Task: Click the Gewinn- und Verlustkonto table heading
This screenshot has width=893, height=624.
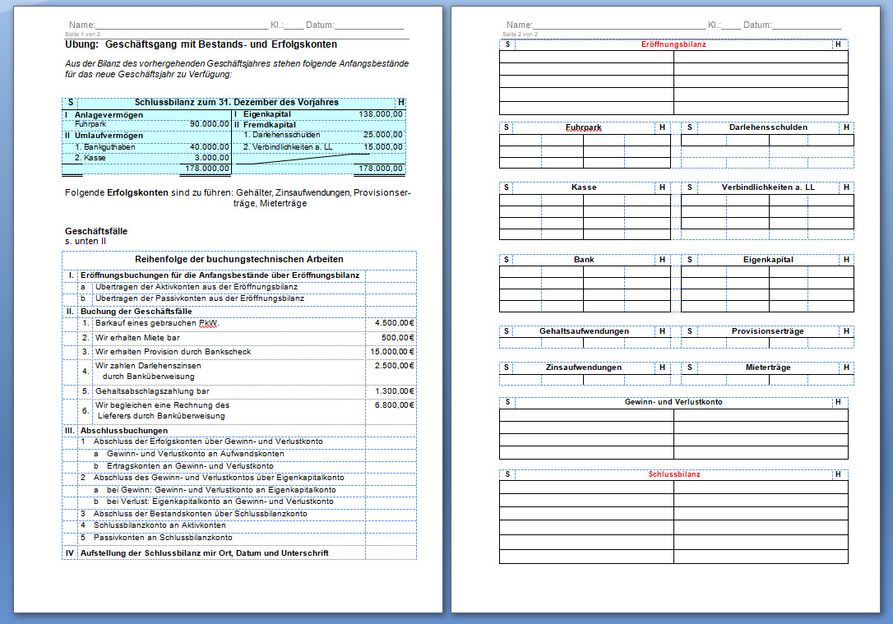Action: [673, 402]
